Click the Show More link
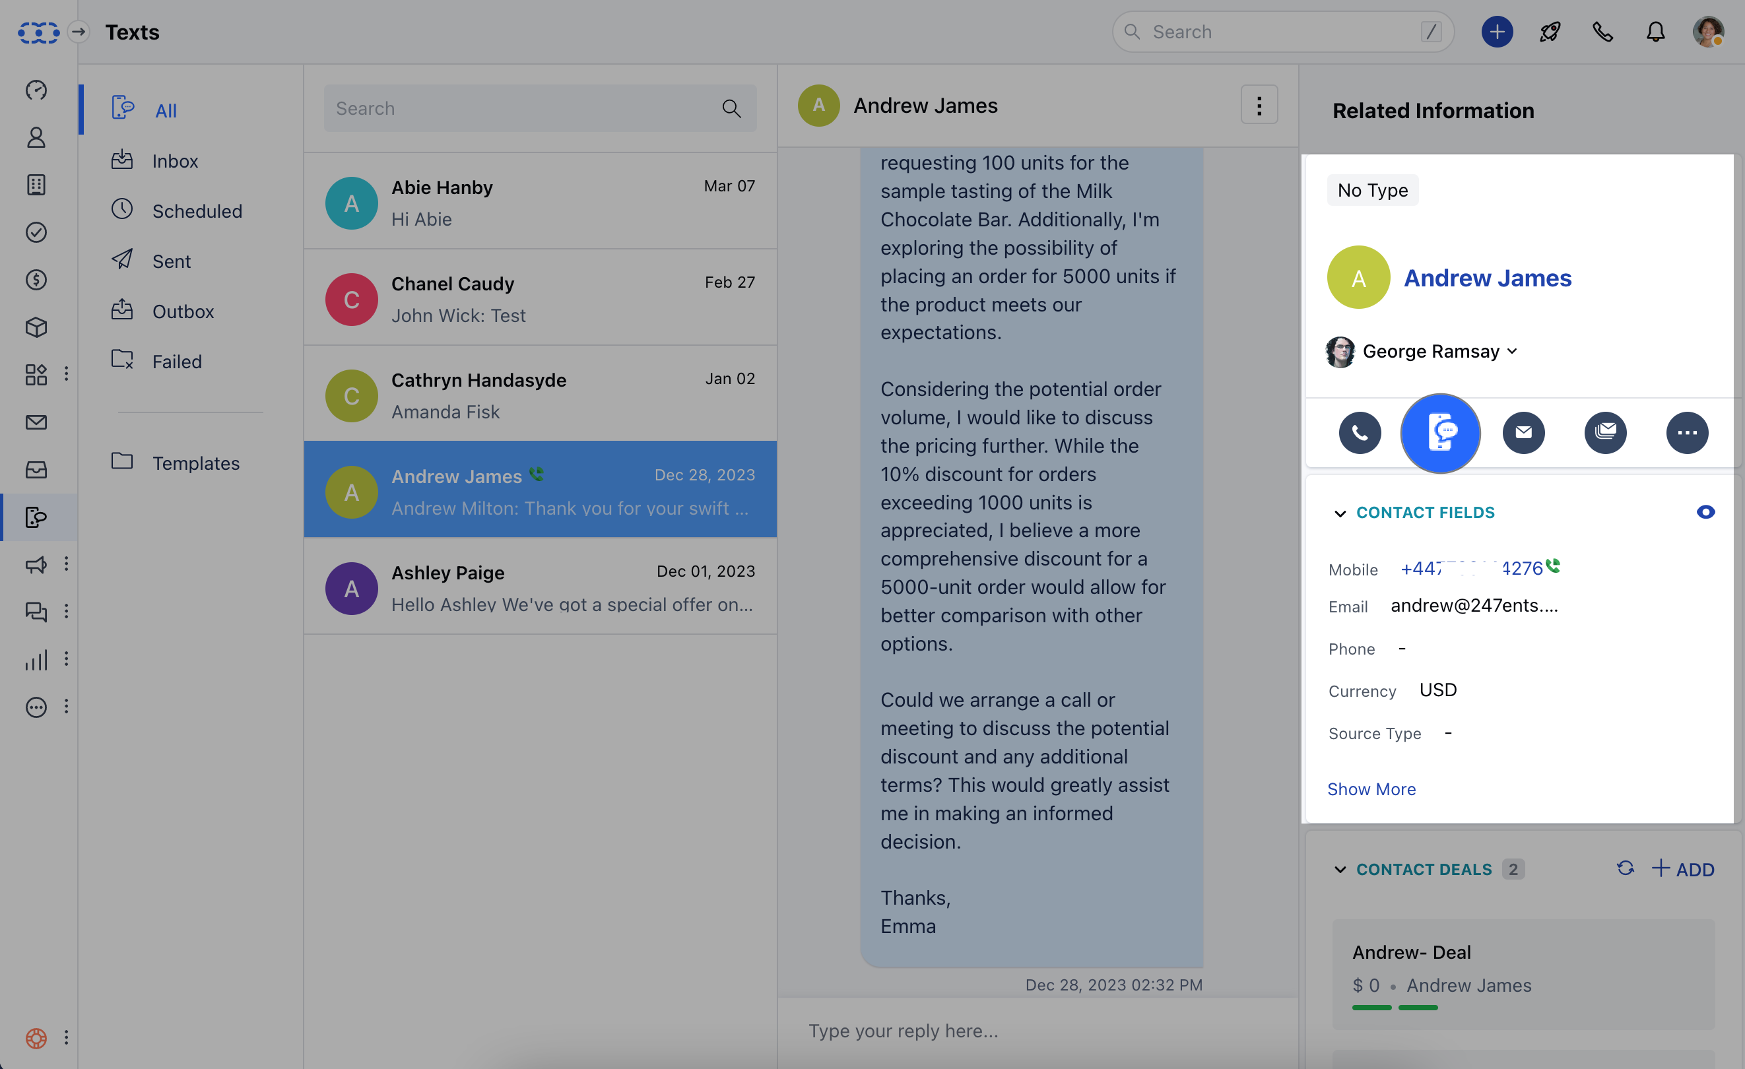The image size is (1745, 1069). click(1370, 789)
